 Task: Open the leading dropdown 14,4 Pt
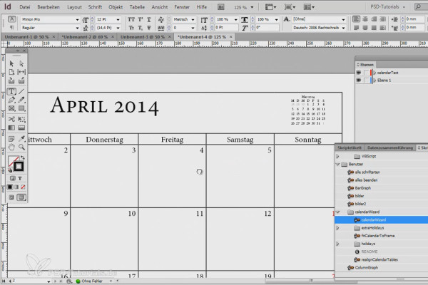tap(118, 28)
